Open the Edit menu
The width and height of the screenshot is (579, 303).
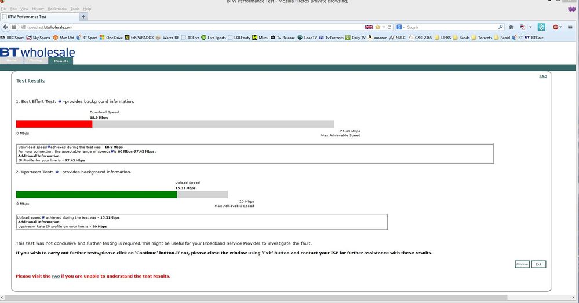click(14, 9)
